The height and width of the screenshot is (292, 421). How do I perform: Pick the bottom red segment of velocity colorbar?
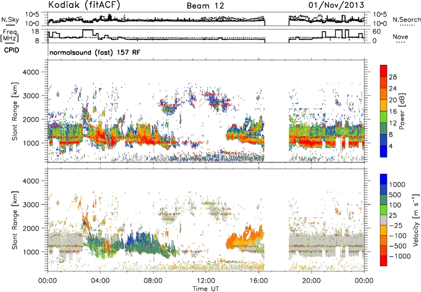[x=384, y=261]
